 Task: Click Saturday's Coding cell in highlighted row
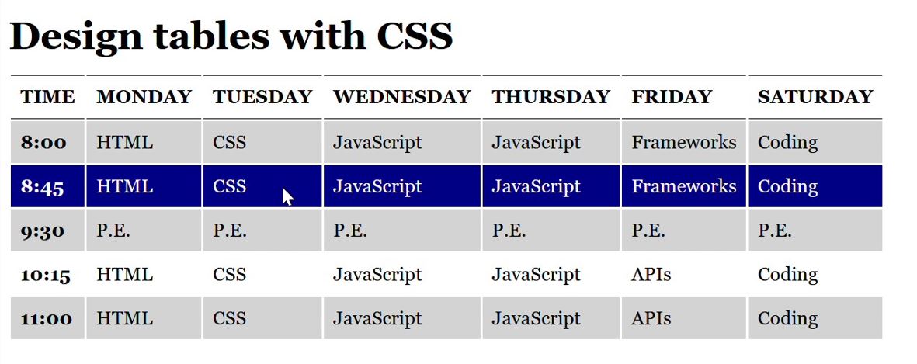point(787,187)
